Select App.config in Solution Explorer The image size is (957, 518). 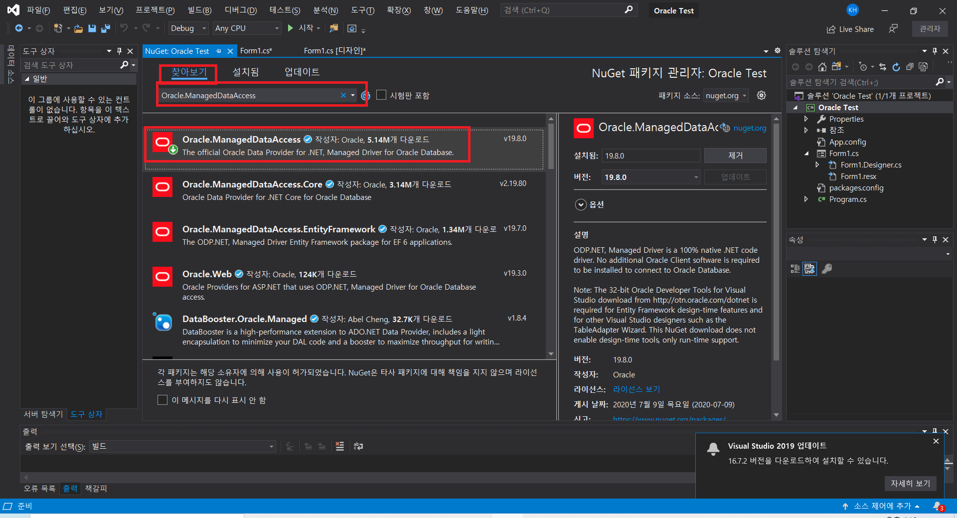click(x=847, y=142)
